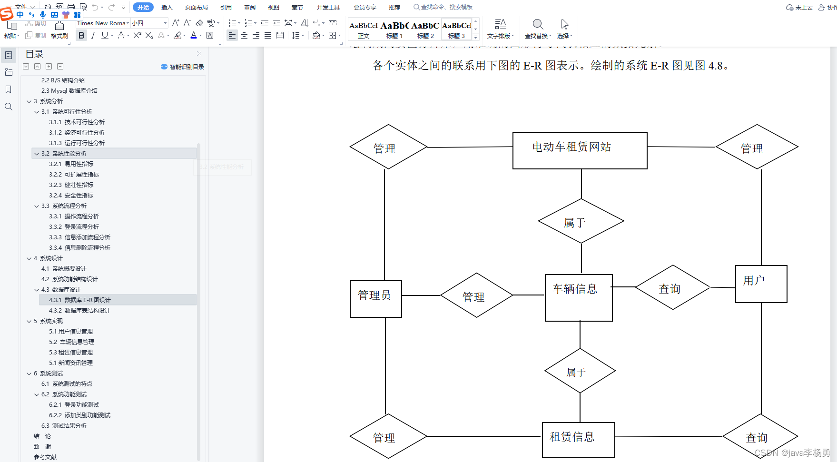Open phonetic guide tool
837x462 pixels.
tap(211, 23)
